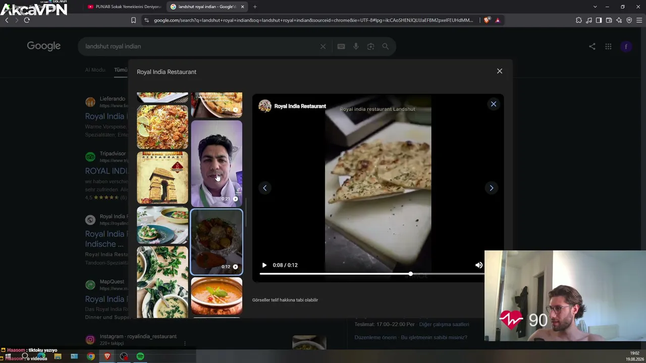Image resolution: width=646 pixels, height=363 pixels.
Task: Select the 0:12 video thumbnail
Action: click(217, 242)
